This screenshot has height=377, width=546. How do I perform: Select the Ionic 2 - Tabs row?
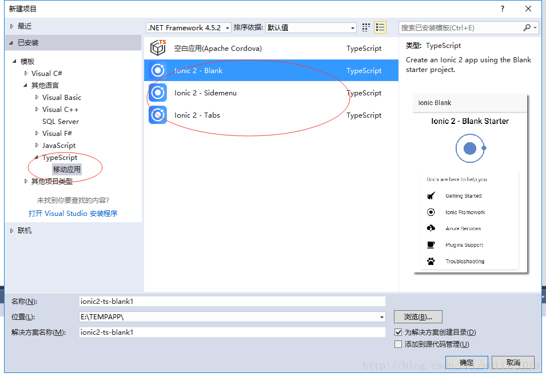point(271,115)
